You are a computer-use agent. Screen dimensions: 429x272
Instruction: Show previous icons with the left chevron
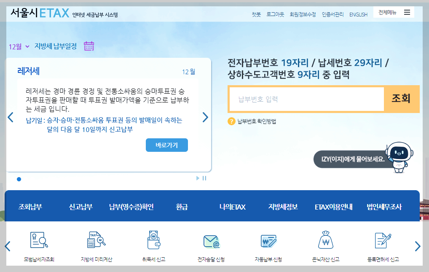click(7, 246)
